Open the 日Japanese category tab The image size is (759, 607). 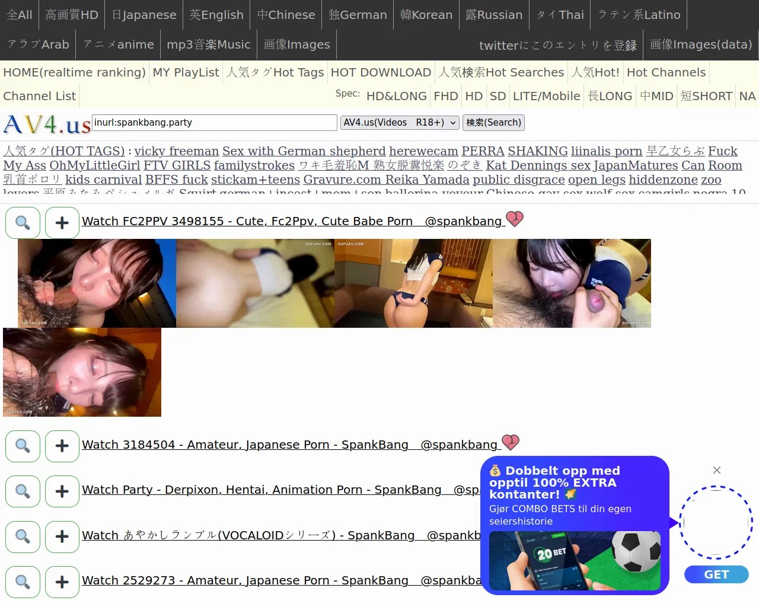[x=144, y=15]
